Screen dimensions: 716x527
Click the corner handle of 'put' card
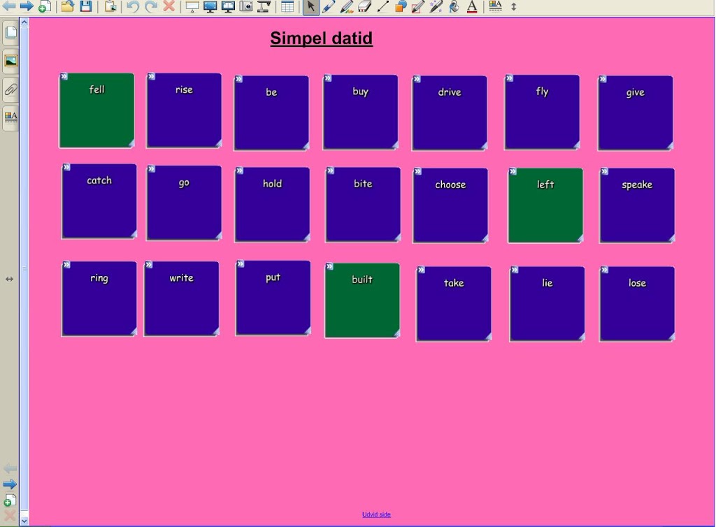pos(308,331)
